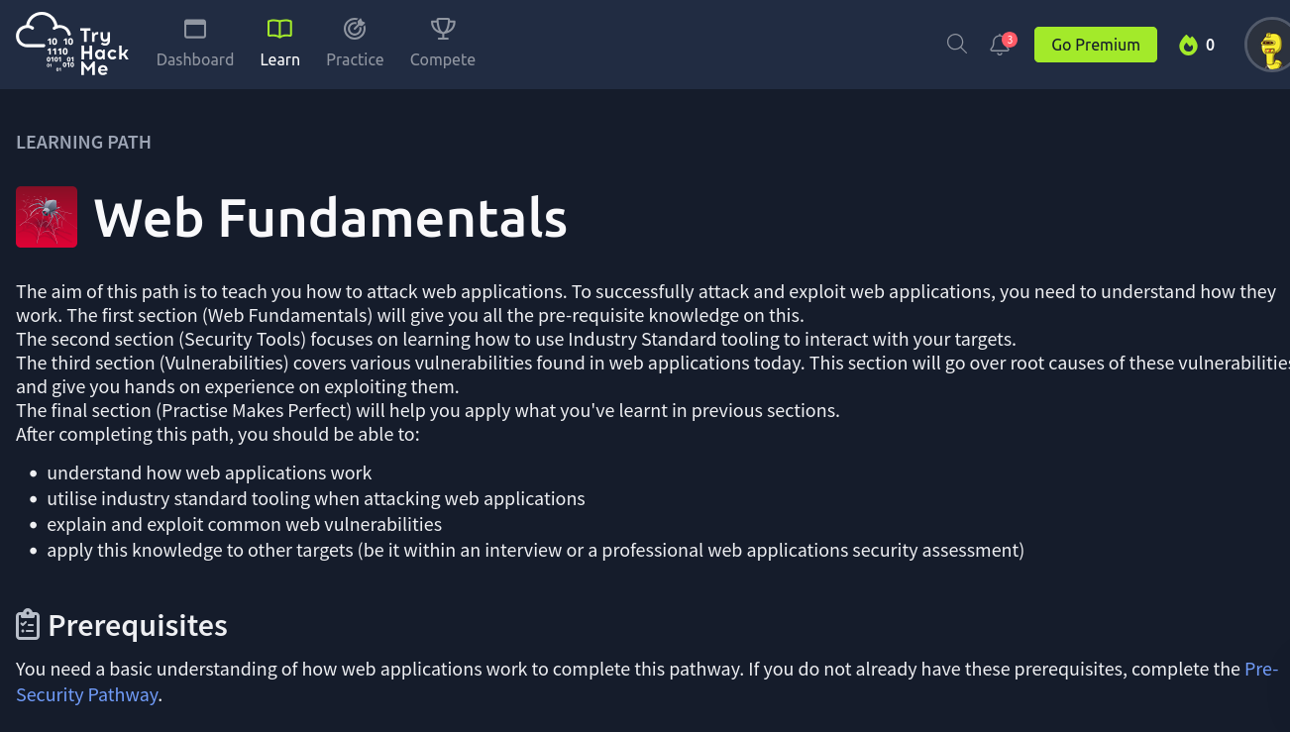1290x732 pixels.
Task: Go to the Dashboard menu label
Action: 195,59
